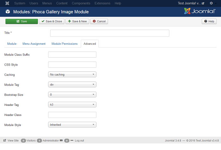Open the Header Tag dropdown

click(x=72, y=105)
